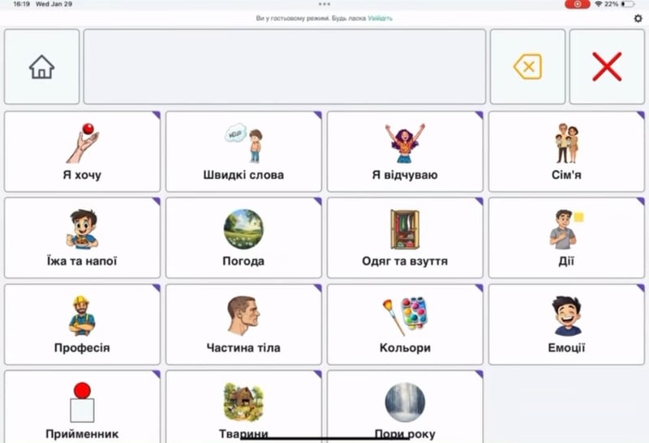Image resolution: width=649 pixels, height=443 pixels.
Task: Open the "Я відчуваю" category
Action: tap(405, 151)
